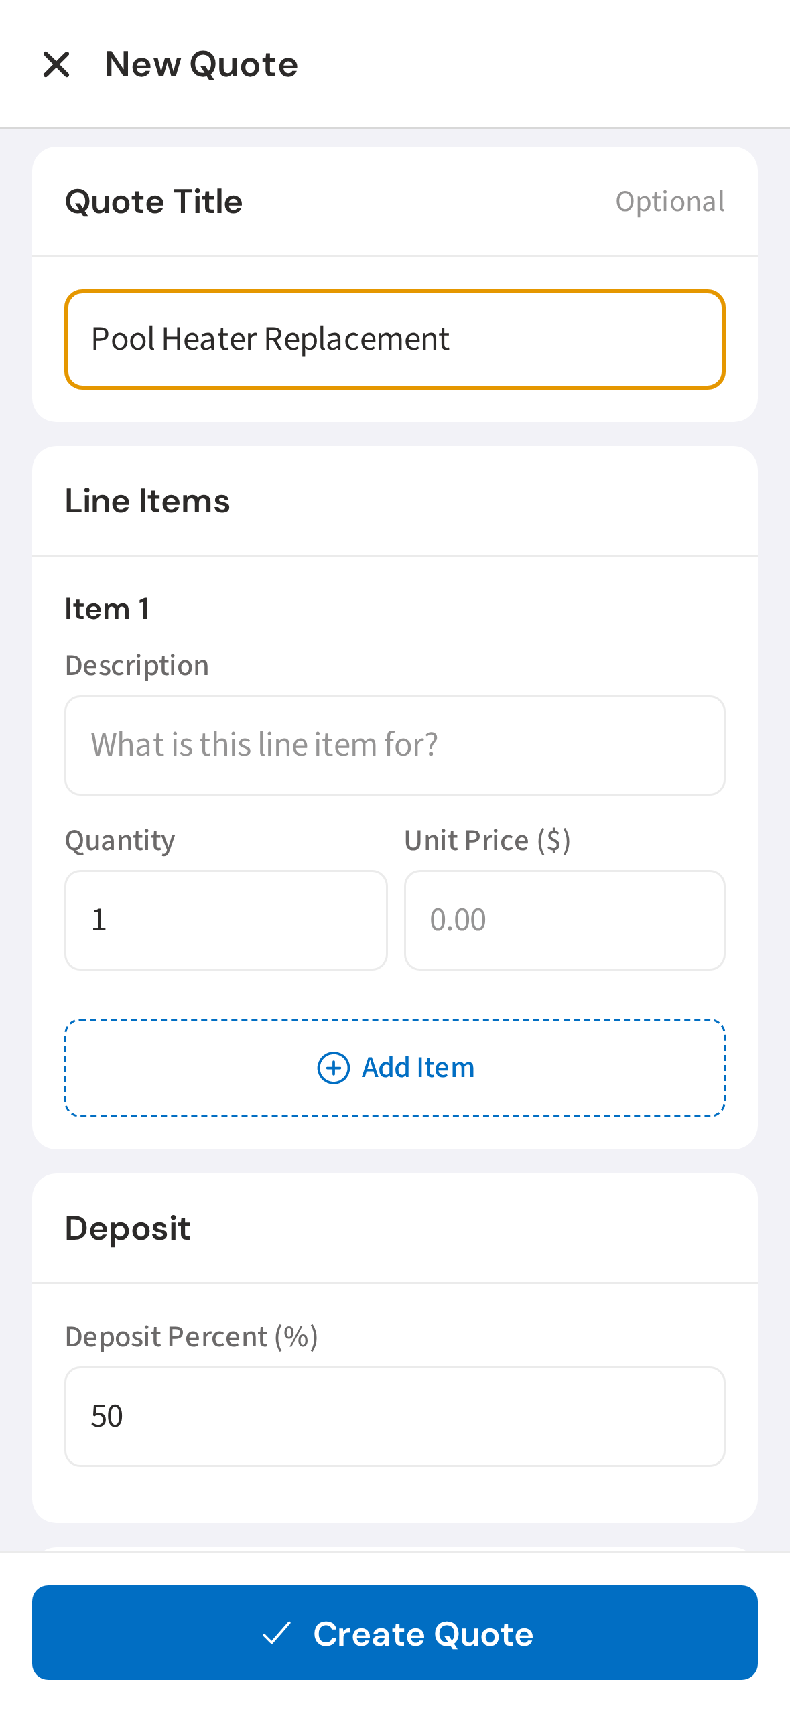Close the New Quote form
Viewport: 790px width, 1712px height.
pyautogui.click(x=56, y=65)
